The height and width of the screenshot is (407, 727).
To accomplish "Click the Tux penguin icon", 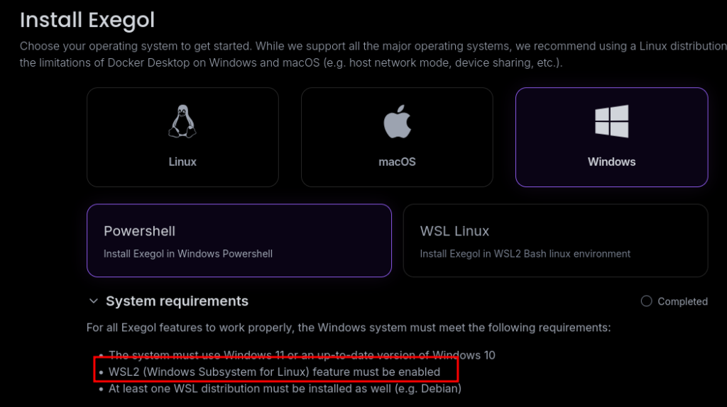I will click(x=182, y=121).
